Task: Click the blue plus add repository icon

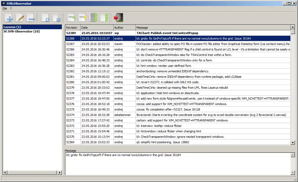Action: point(9,18)
